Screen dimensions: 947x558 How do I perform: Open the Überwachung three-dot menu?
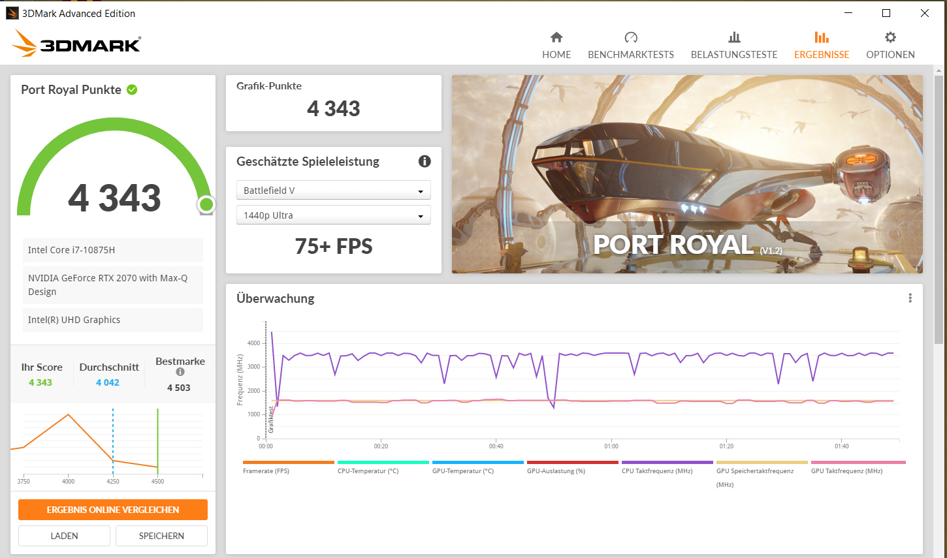(x=910, y=298)
